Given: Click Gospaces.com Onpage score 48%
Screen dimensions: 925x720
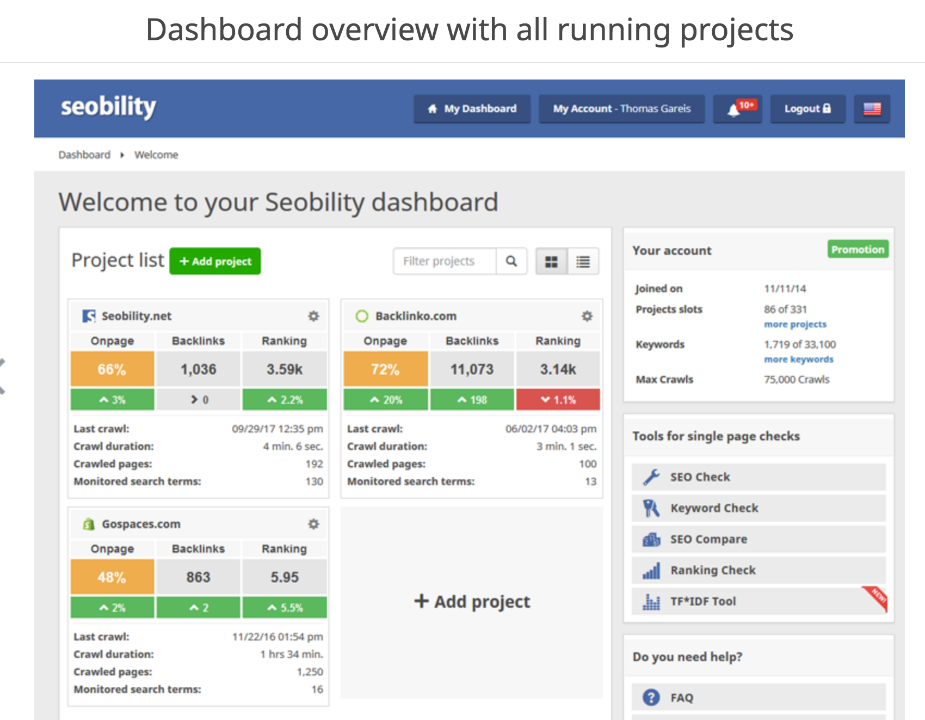Looking at the screenshot, I should [112, 577].
